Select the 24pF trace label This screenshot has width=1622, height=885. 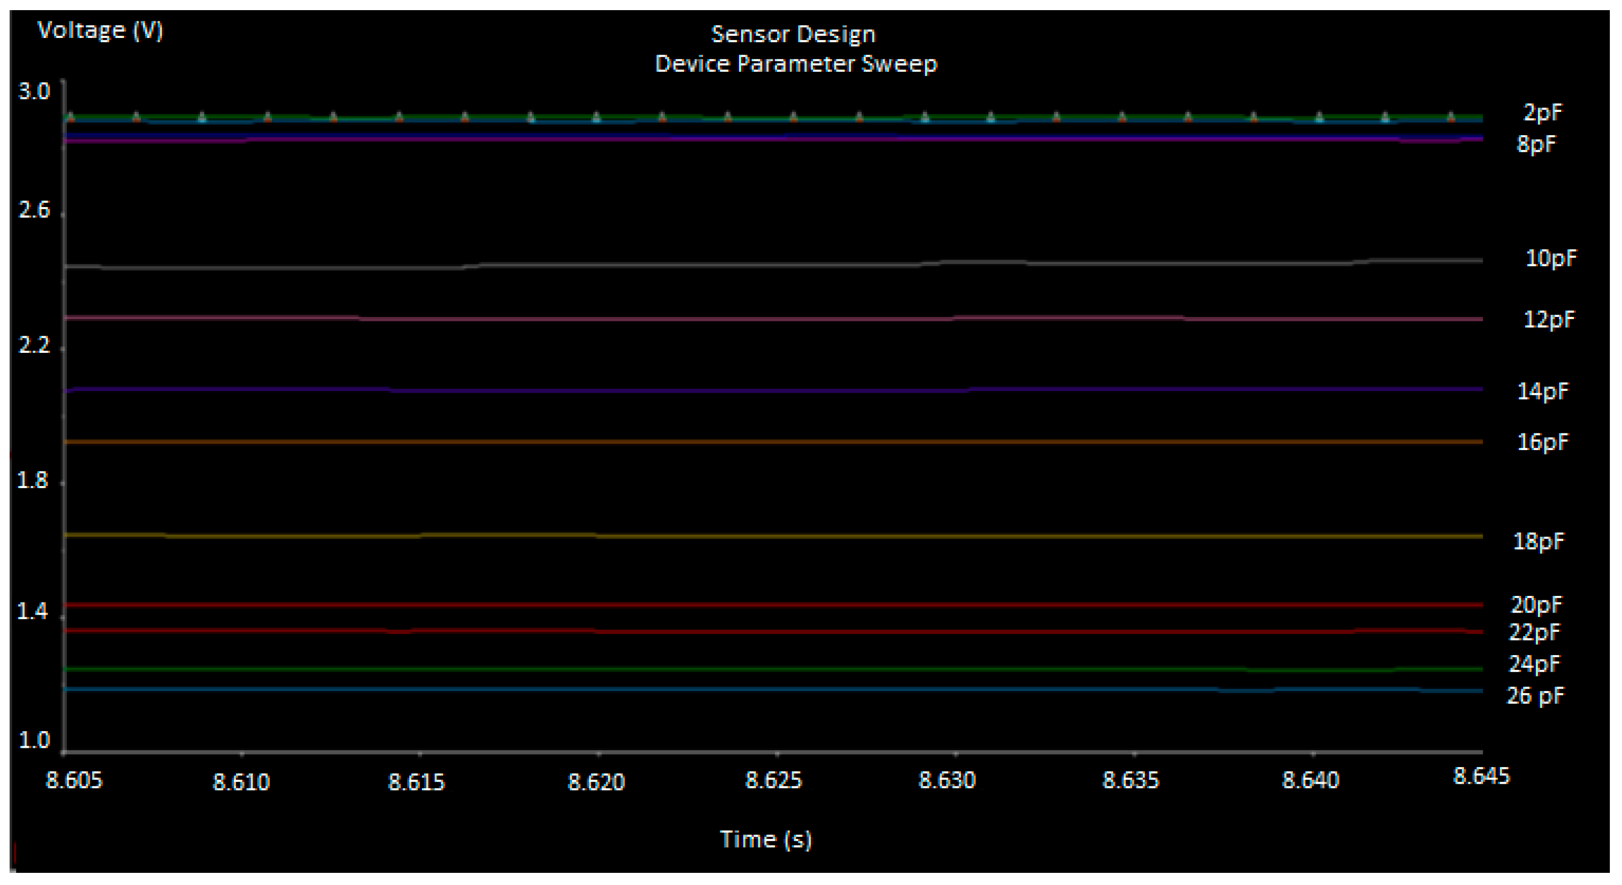point(1535,664)
